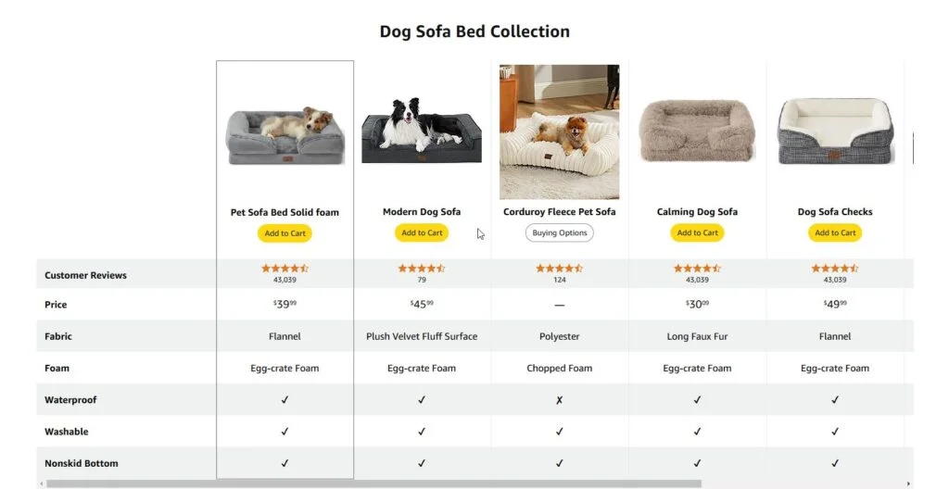949x502 pixels.
Task: Open the Modern Dog Sofa title link
Action: (422, 212)
